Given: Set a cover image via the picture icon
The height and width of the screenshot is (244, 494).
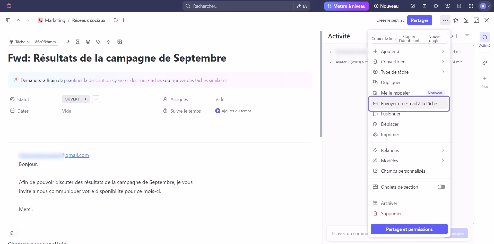Looking at the screenshot, I should click(x=120, y=42).
